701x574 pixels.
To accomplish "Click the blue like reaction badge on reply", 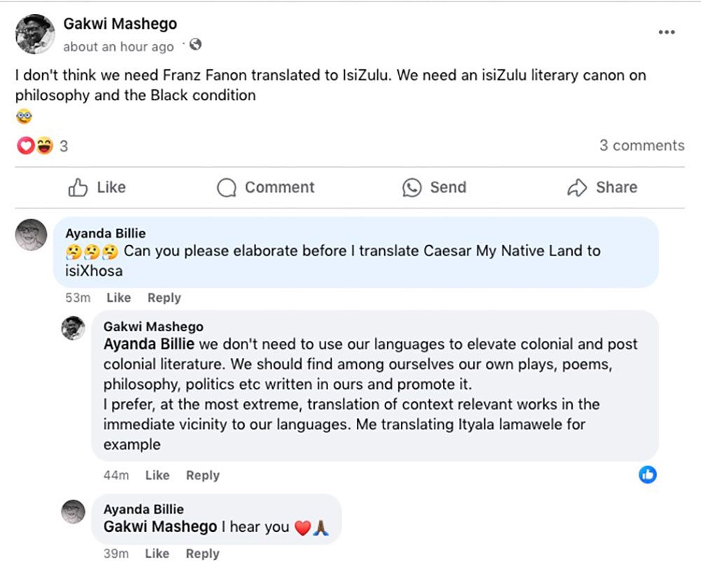I will (648, 474).
